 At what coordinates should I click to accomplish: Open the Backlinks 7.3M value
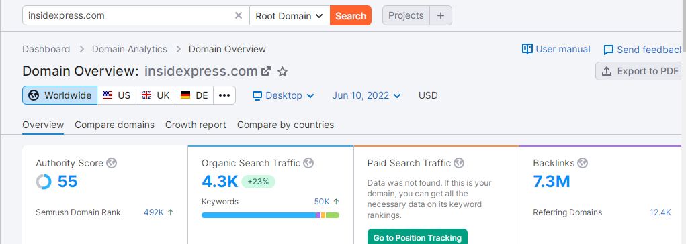[552, 182]
